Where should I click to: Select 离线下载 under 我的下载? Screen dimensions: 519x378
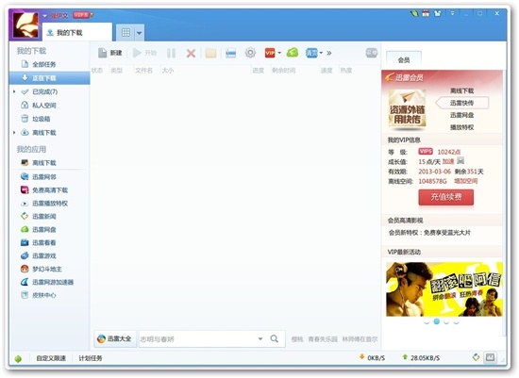coord(50,133)
